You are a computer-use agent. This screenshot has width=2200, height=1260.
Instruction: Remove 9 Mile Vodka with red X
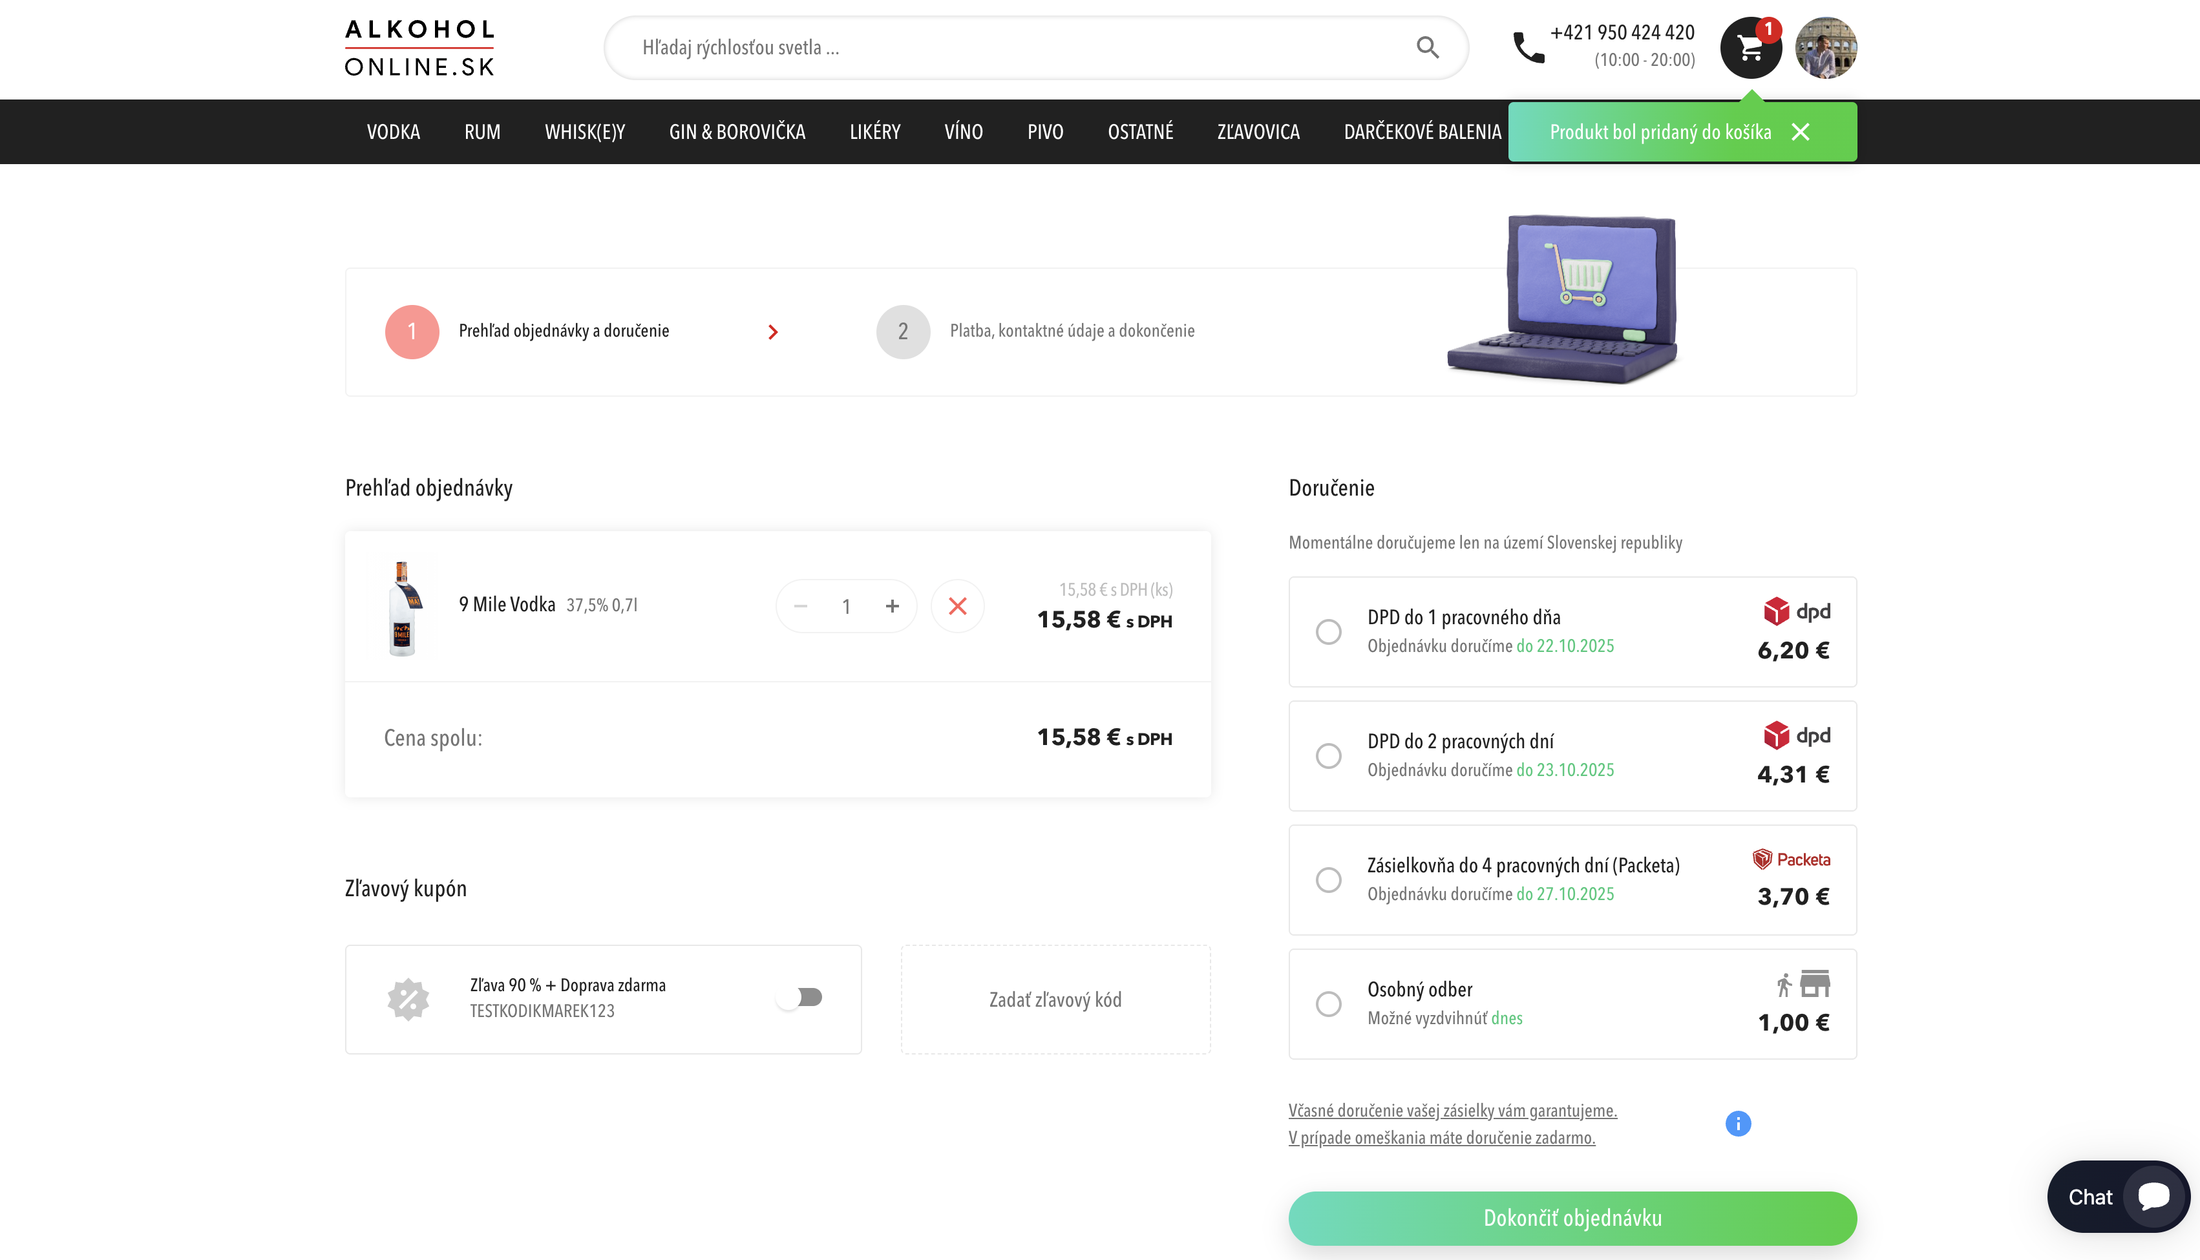[x=957, y=606]
